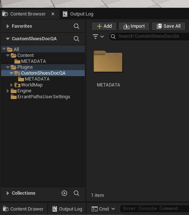
Task: Click the search icon beside CustomShoesDocQA header
Action: (77, 39)
